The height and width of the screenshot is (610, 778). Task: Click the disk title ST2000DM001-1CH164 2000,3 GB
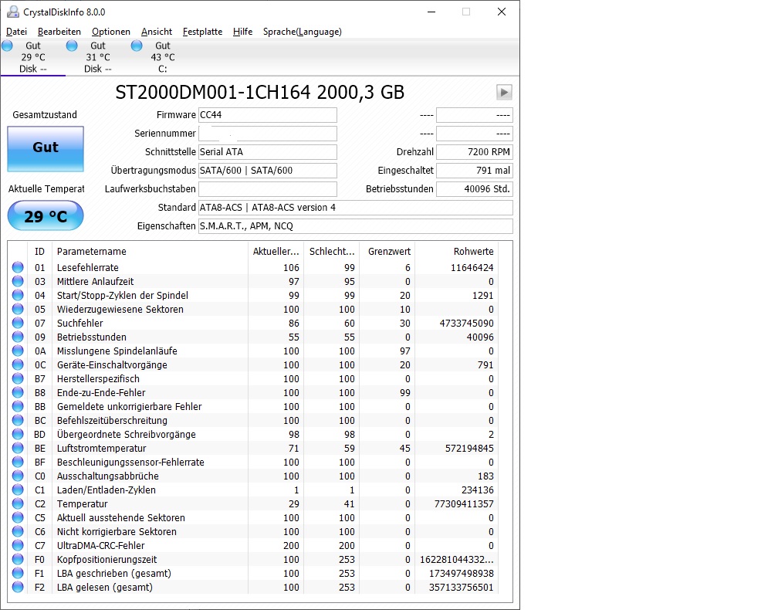(x=260, y=93)
